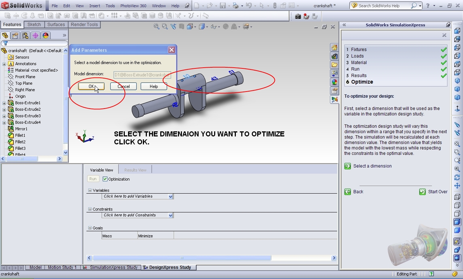463x279 pixels.
Task: Click the Section View icon
Action: coord(182,26)
